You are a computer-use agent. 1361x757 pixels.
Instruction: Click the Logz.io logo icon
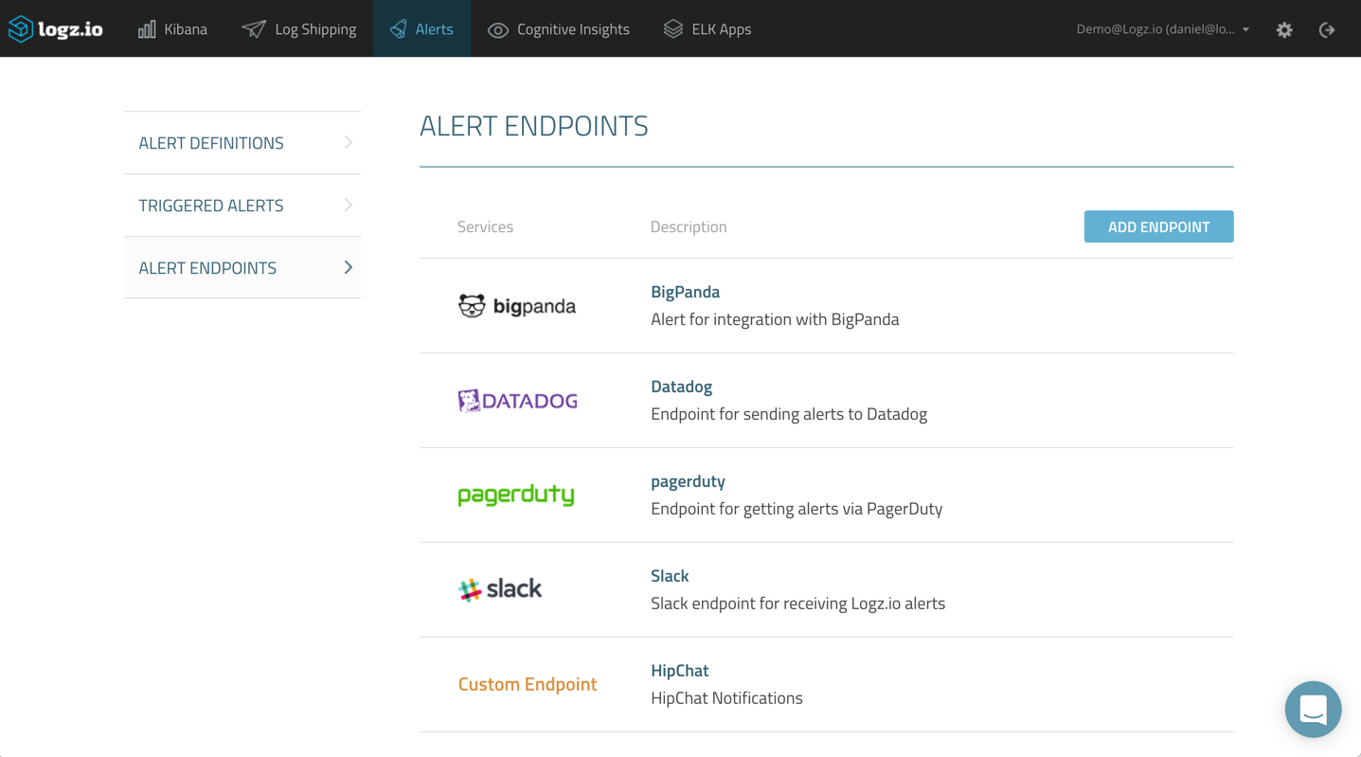[21, 29]
